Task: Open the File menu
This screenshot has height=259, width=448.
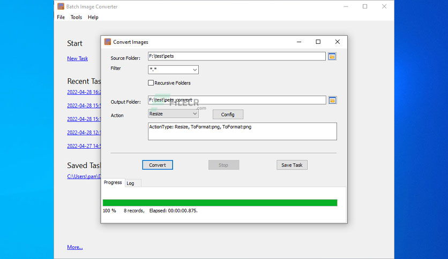Action: coord(61,17)
